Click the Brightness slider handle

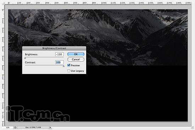pyautogui.click(x=25, y=58)
